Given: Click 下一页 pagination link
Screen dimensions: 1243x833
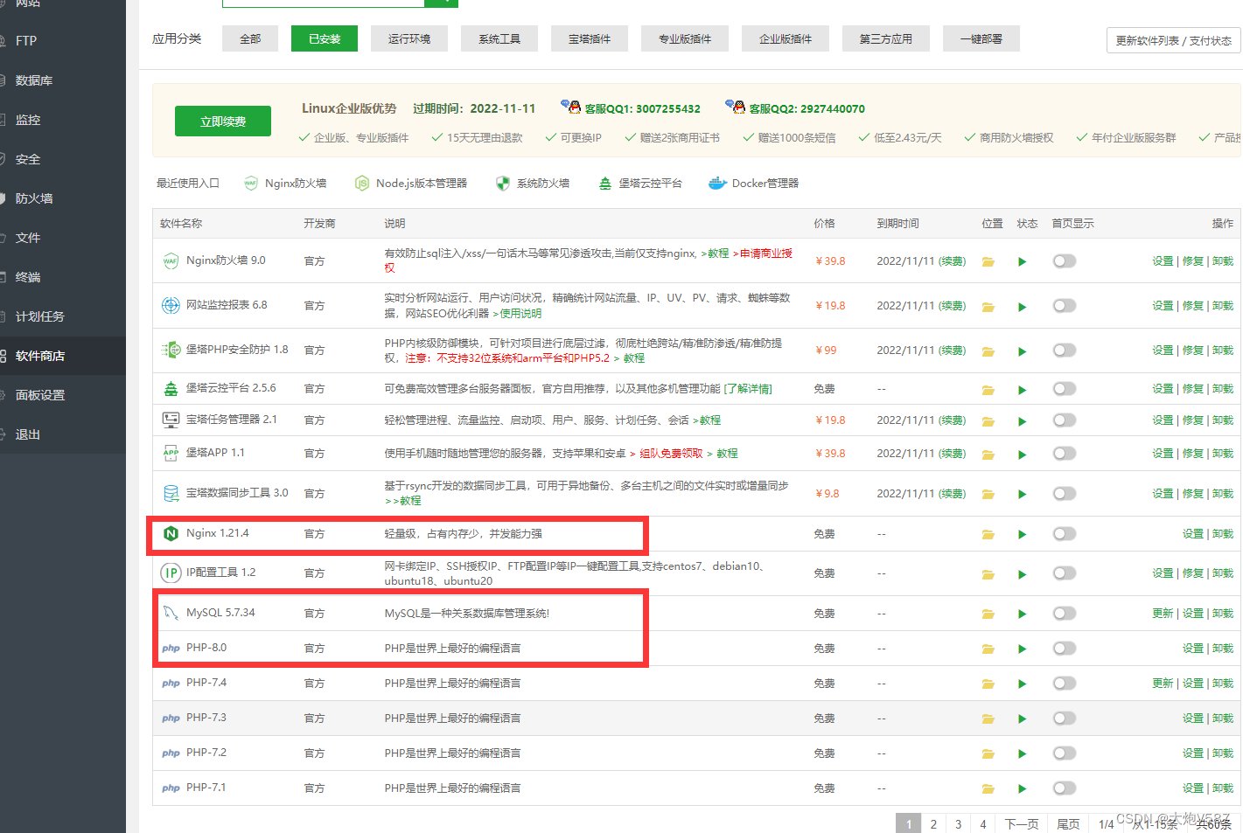Looking at the screenshot, I should point(1022,823).
